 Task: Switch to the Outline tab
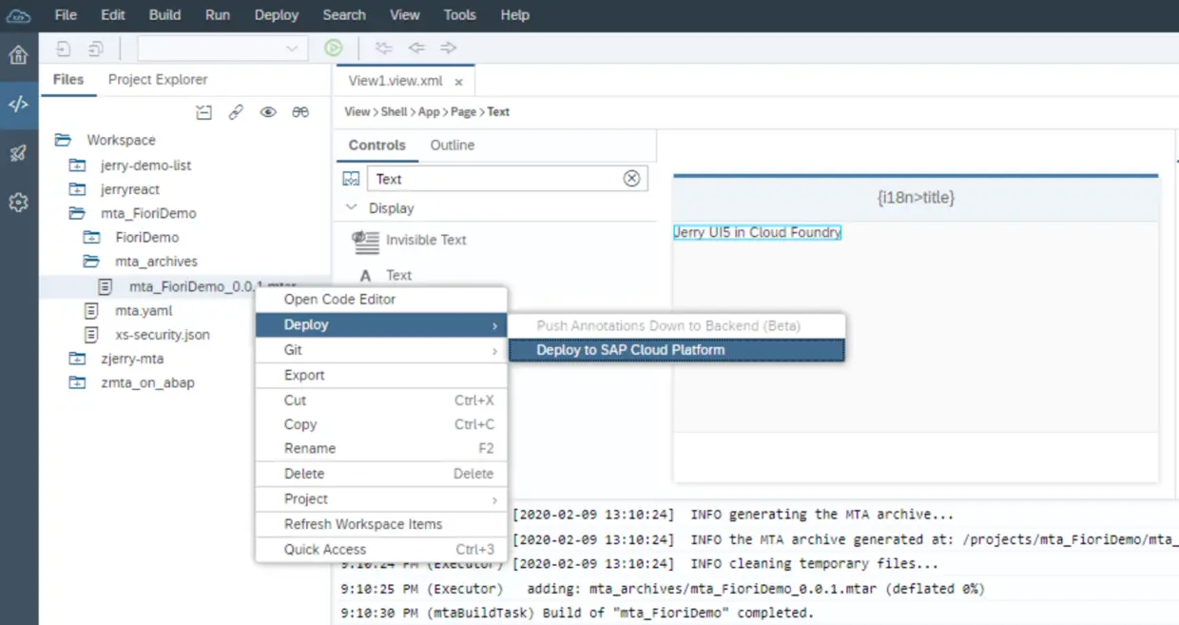pos(453,146)
